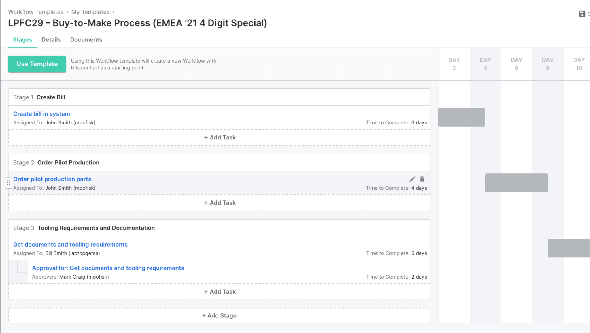Screen dimensions: 590x333
Task: Open Get documents and tooling requirements task
Action: (70, 244)
